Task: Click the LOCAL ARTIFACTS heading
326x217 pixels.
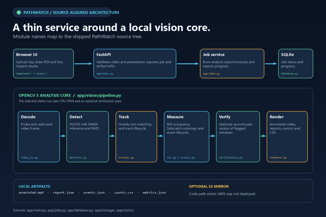Action: 34,186
